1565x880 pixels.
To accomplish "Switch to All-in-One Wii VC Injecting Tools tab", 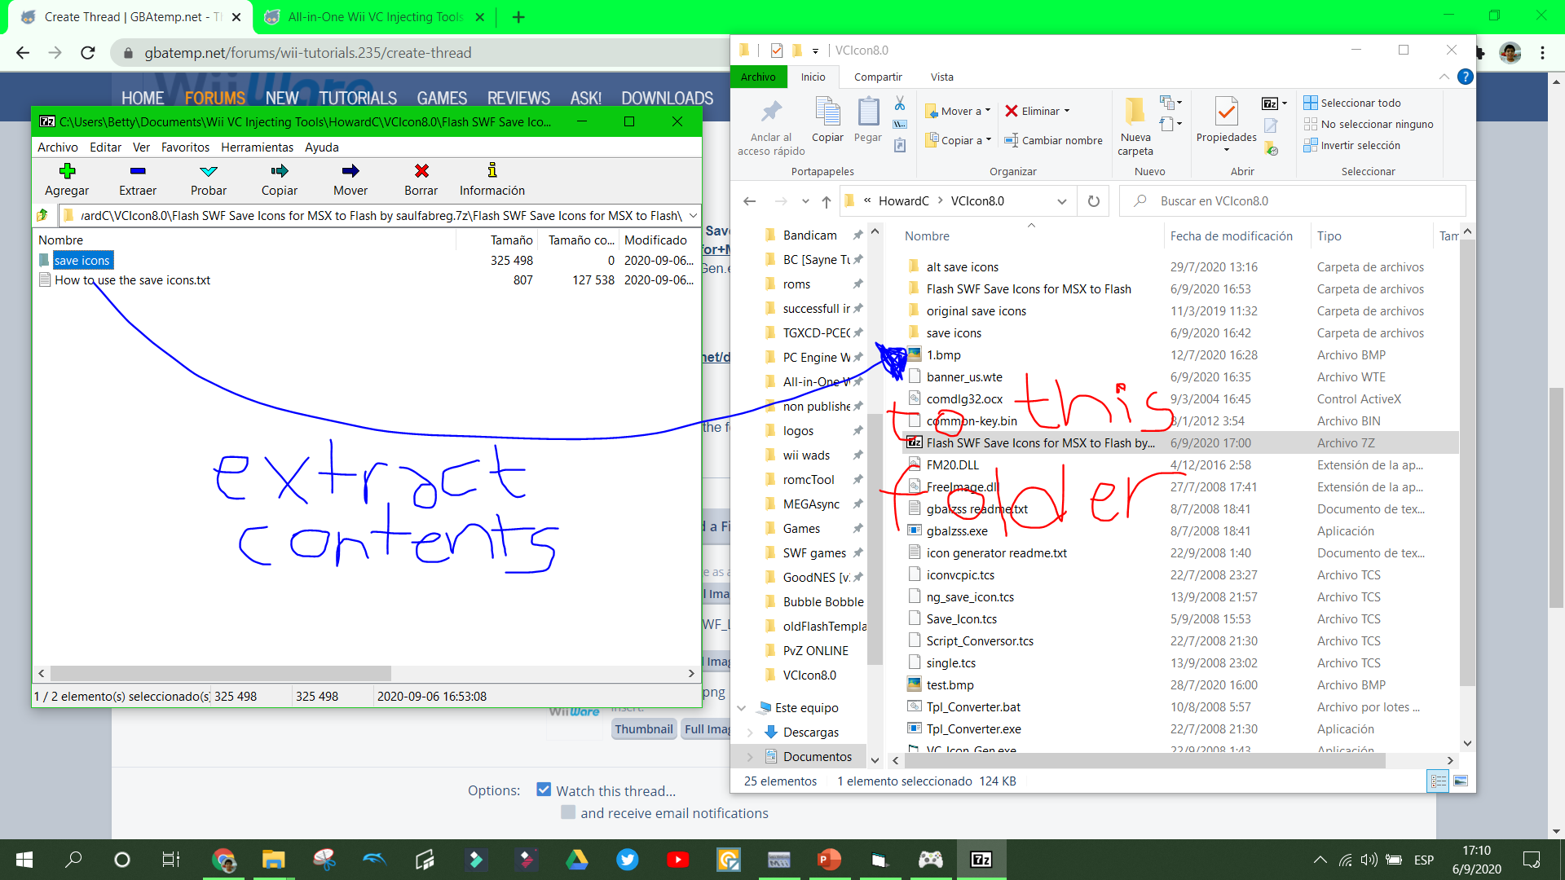I will click(376, 17).
